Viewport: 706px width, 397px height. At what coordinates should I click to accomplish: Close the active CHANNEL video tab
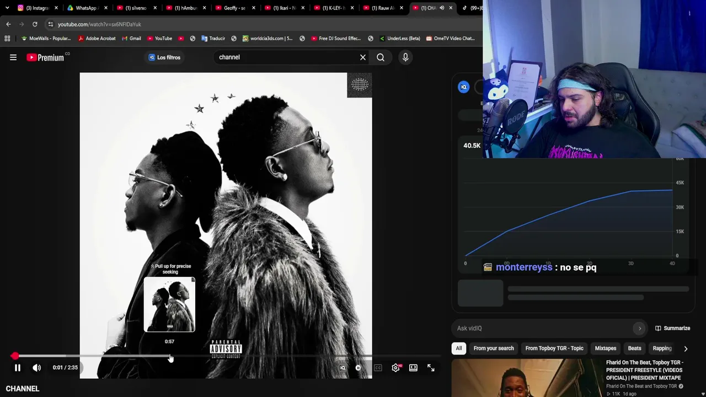click(x=451, y=8)
